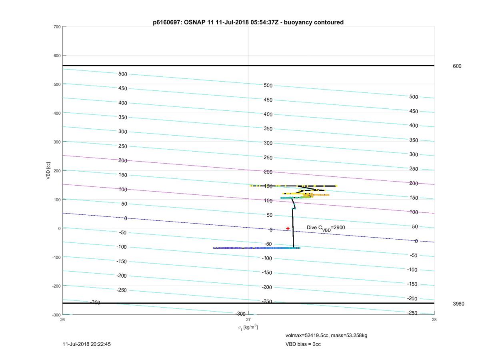The image size is (480, 354).
Task: Click the y-axis tick label 400
Action: (57, 113)
